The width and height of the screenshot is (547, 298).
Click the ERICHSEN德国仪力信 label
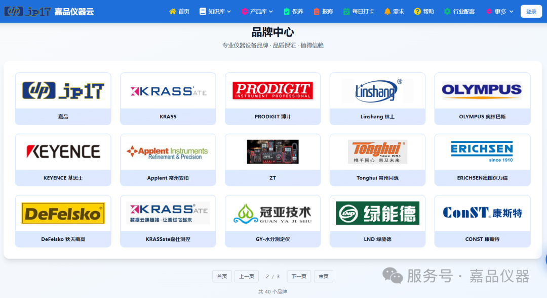pos(482,178)
